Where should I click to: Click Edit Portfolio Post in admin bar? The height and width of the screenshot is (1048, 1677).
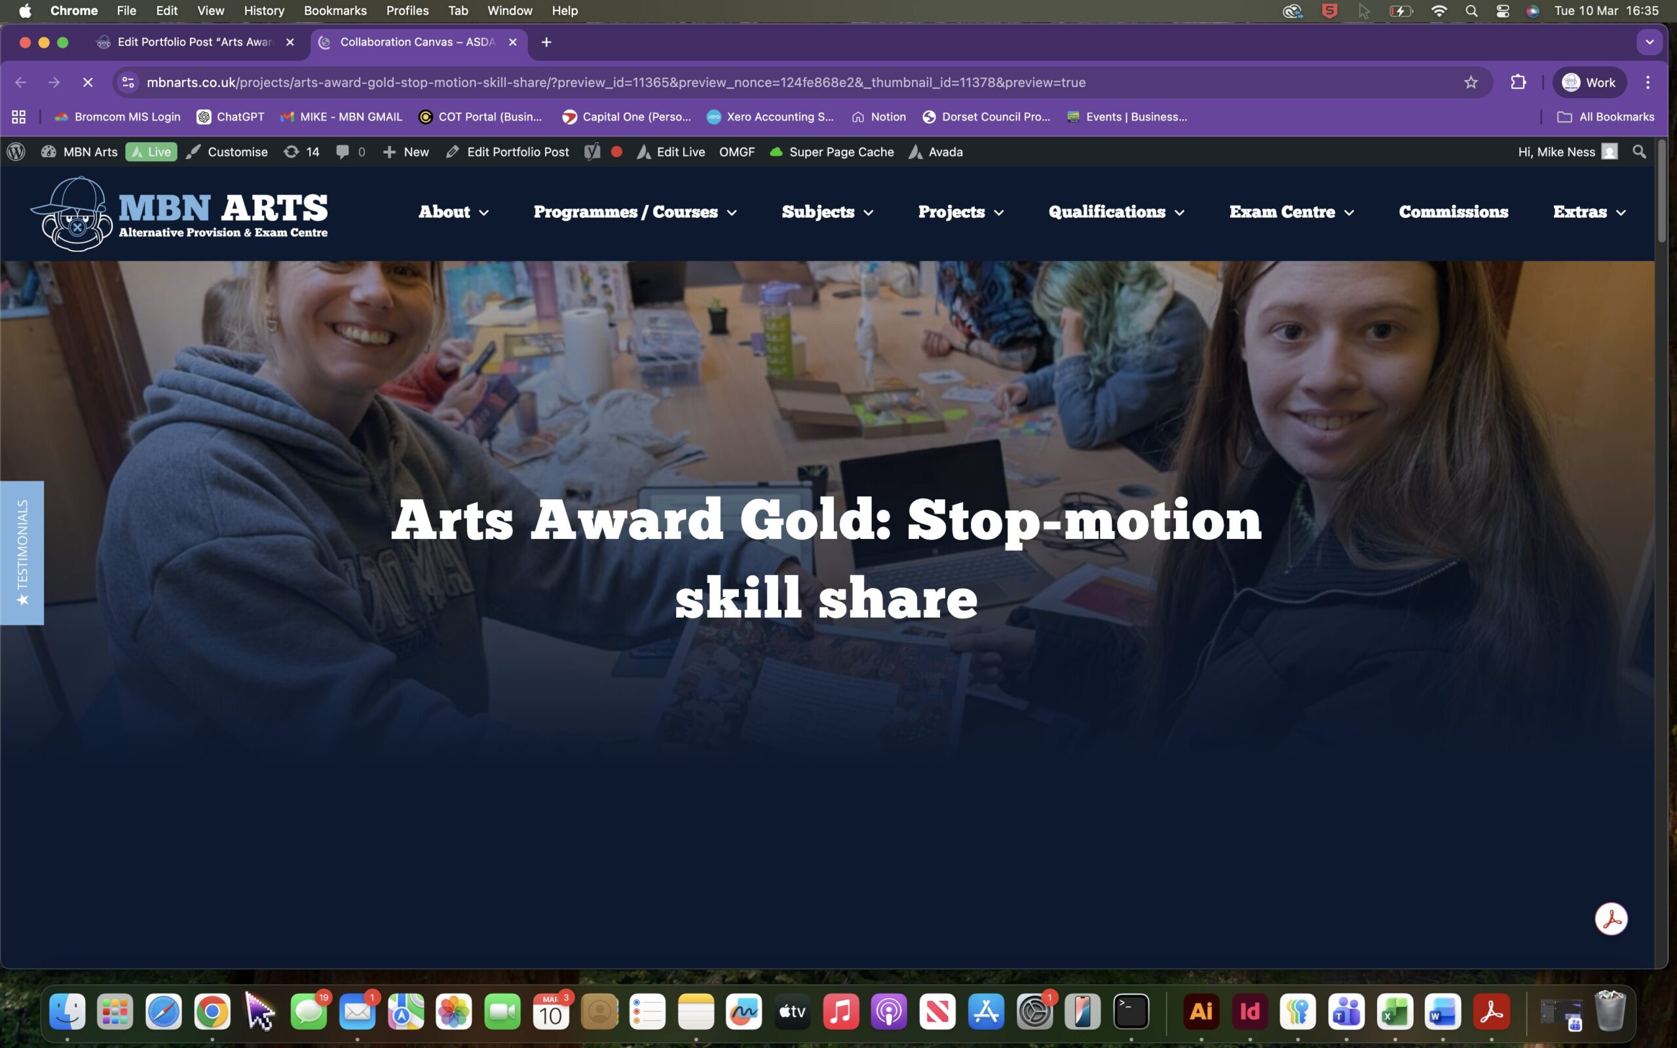tap(507, 152)
